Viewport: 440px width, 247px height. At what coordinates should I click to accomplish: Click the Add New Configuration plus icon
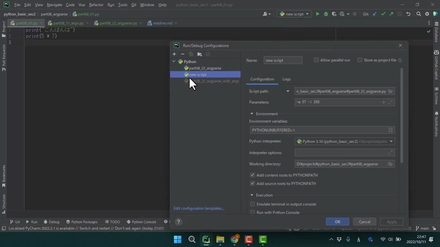tap(174, 54)
